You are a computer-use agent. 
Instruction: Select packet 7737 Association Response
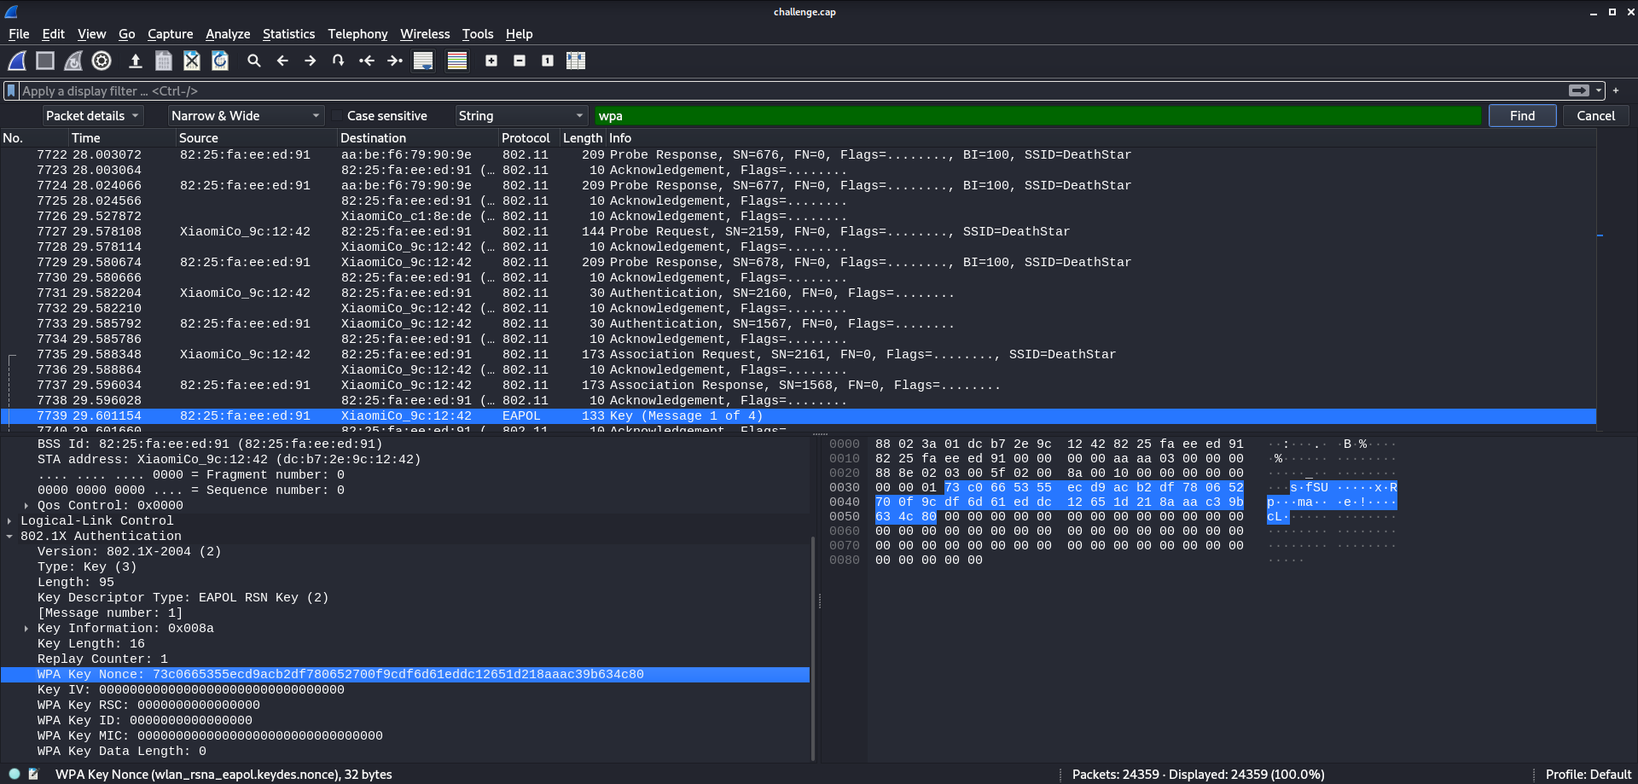(798, 385)
